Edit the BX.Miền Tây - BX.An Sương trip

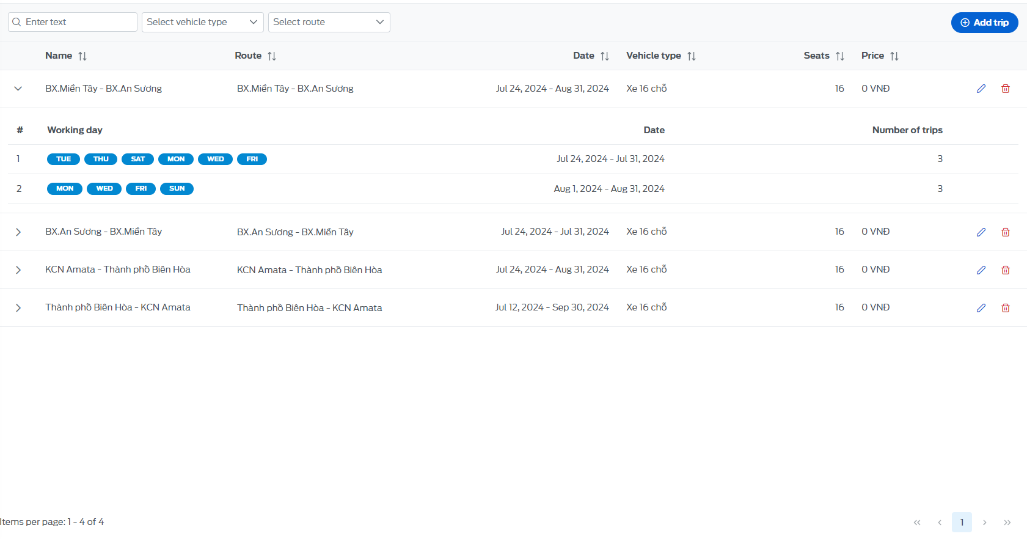pyautogui.click(x=981, y=89)
